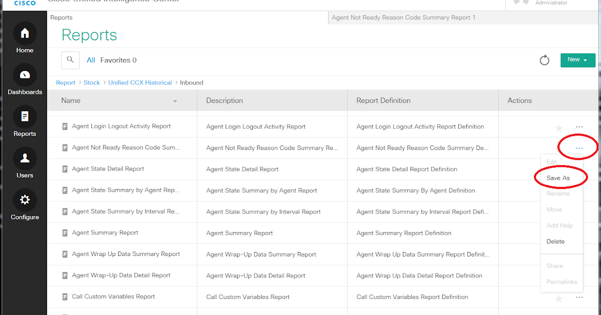Switch to the Reports tab
This screenshot has width=601, height=315.
tap(62, 17)
